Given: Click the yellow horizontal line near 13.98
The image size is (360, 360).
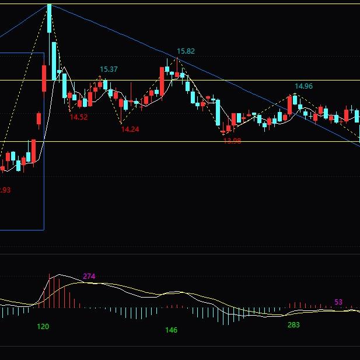Looking at the screenshot, I should [180, 141].
